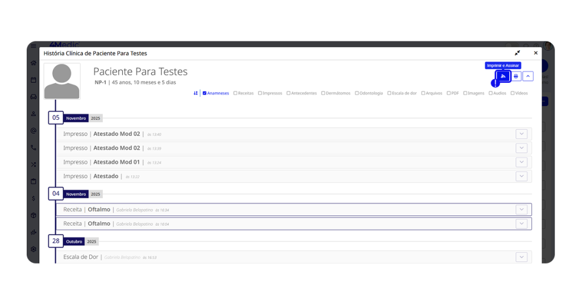Click the Imprimir e Assinar signature icon

coord(503,76)
